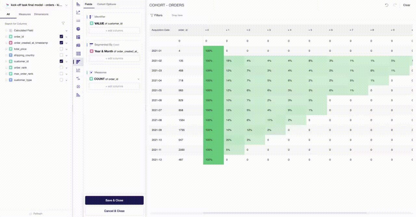Select the line chart visualization icon

(x=78, y=69)
